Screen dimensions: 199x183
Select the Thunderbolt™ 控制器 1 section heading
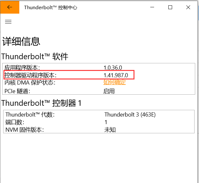[x=41, y=103]
